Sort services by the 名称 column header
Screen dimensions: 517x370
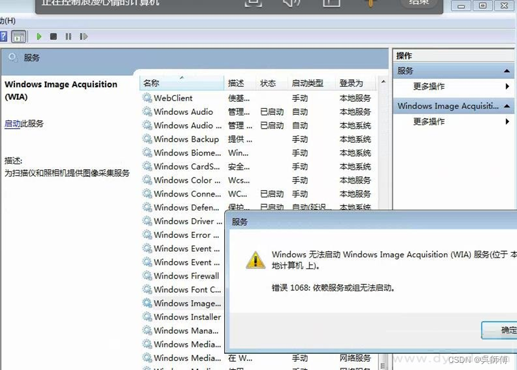[182, 82]
